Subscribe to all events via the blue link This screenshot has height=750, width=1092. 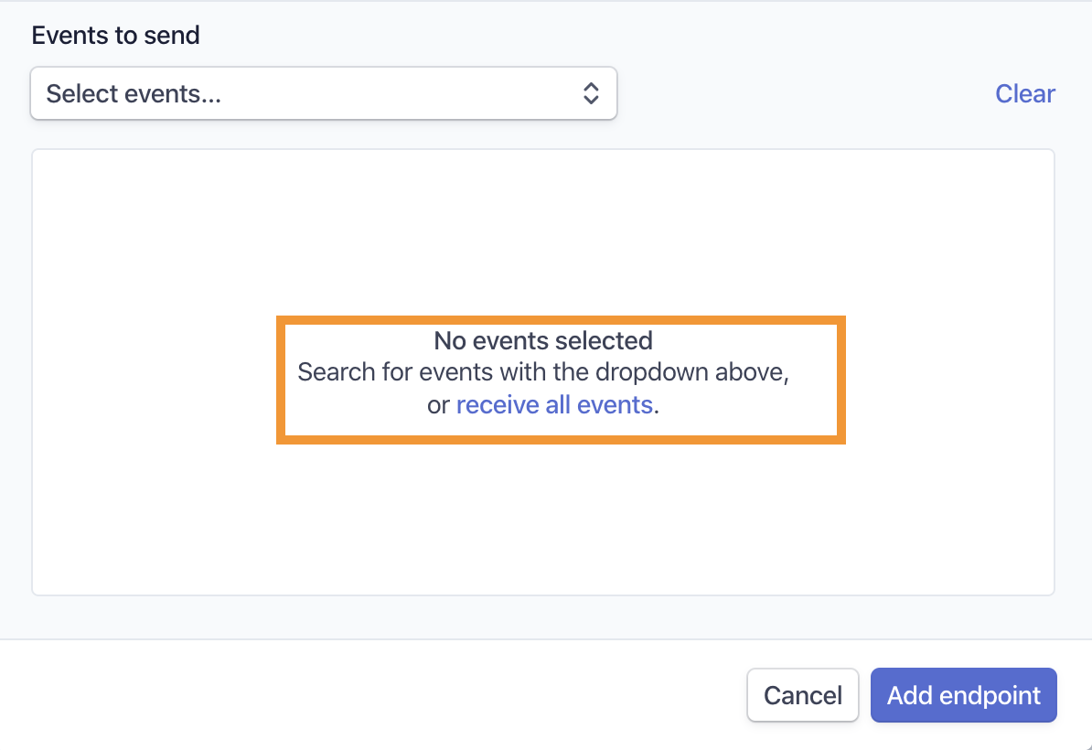point(554,404)
